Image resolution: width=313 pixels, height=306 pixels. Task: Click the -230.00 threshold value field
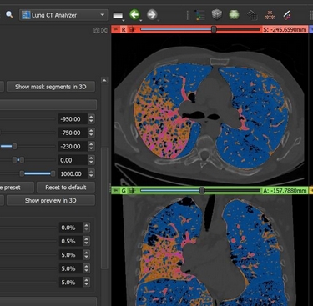(73, 146)
